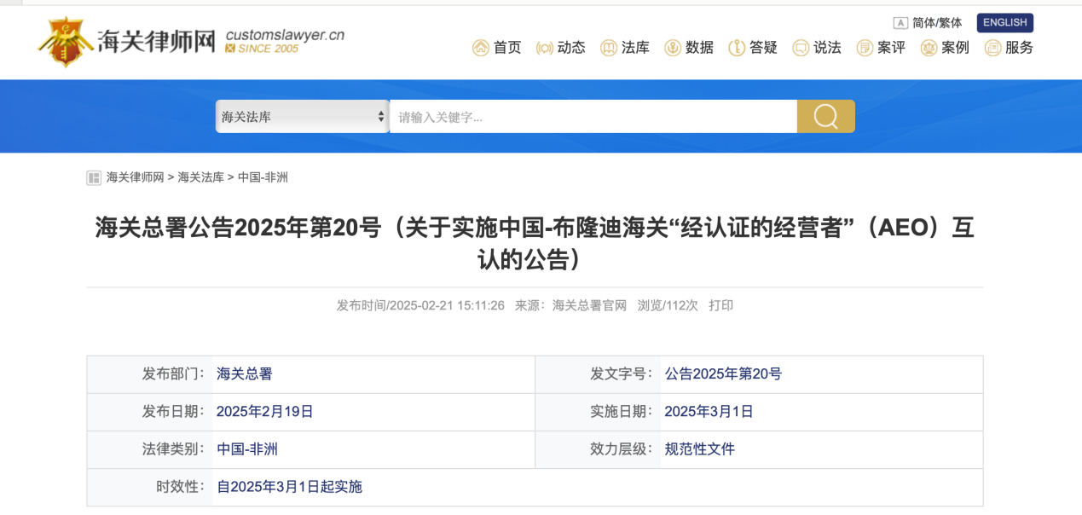Open 中国-非洲 breadcrumb link

click(263, 177)
